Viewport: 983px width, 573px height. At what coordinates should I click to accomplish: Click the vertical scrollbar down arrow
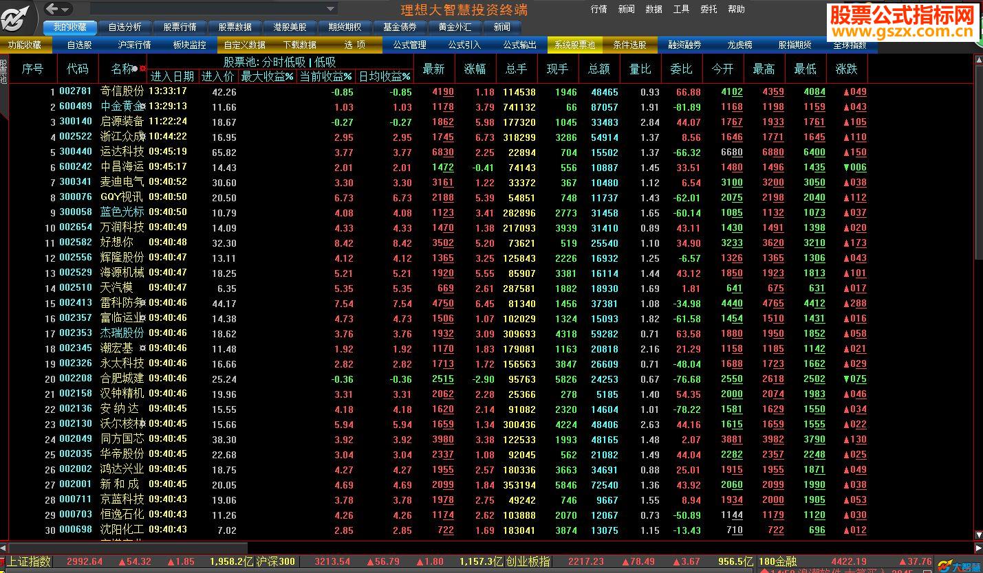click(x=978, y=535)
